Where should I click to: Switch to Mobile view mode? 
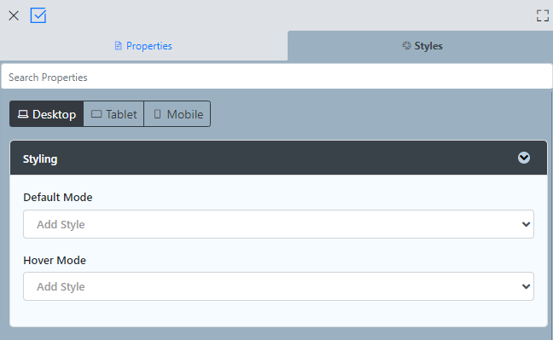[178, 114]
